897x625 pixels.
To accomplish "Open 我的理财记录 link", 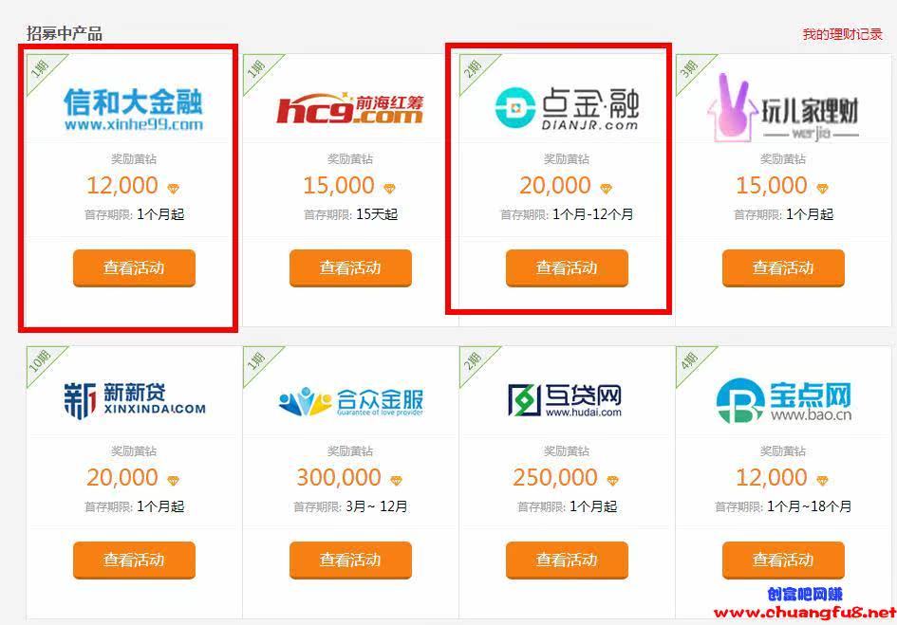I will pyautogui.click(x=842, y=34).
